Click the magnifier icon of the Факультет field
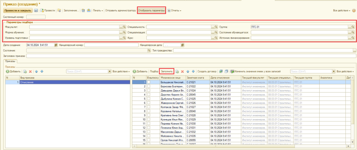This screenshot has height=150, width=357. click(x=124, y=27)
